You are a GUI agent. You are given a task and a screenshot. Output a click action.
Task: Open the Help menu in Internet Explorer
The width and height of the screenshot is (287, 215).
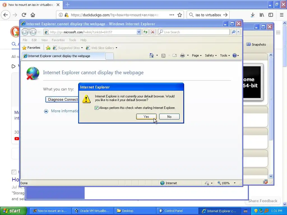tap(83, 40)
